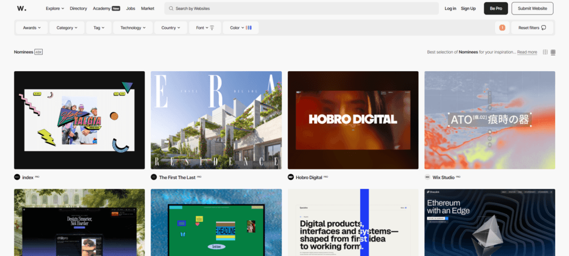
Task: Open the ERA Residence thumbnail
Action: tap(216, 120)
